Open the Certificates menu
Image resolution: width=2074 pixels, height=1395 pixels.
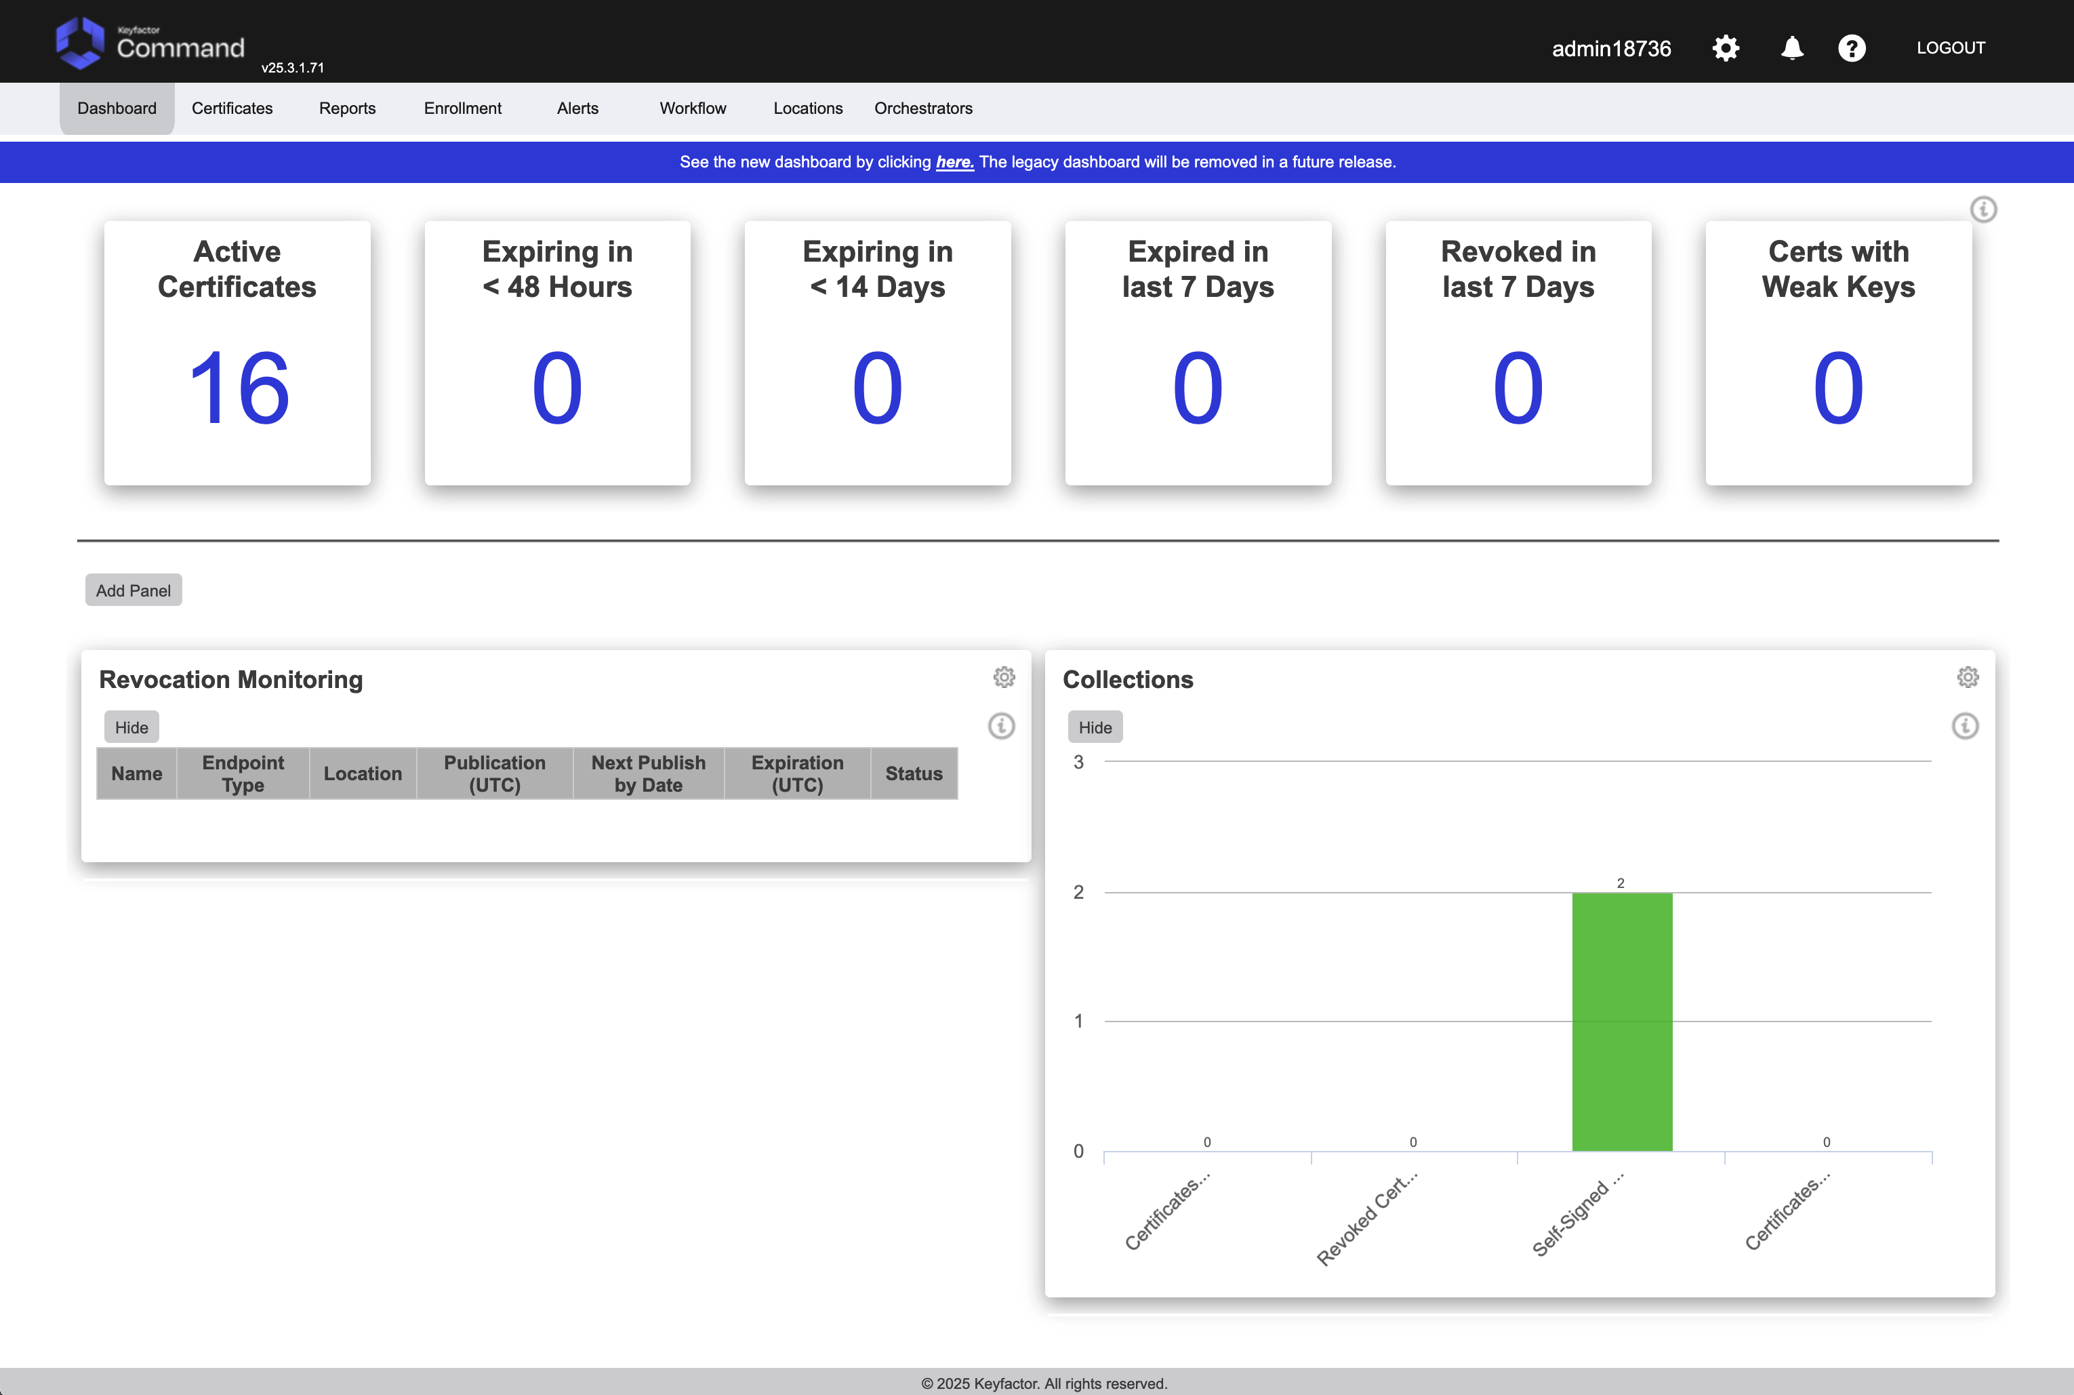tap(232, 108)
